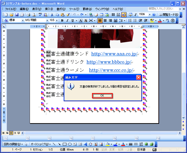The width and height of the screenshot is (187, 153).
Task: Click the numbered list icon
Action: [130, 20]
